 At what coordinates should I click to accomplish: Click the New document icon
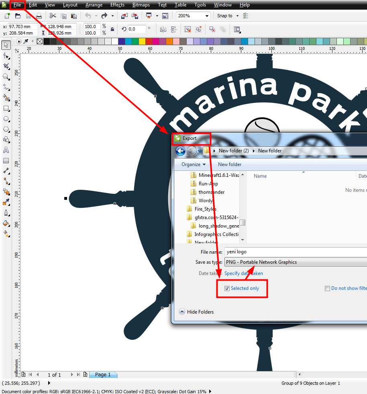[7, 16]
